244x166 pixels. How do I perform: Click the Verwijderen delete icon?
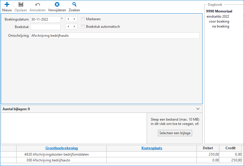pyautogui.click(x=57, y=5)
